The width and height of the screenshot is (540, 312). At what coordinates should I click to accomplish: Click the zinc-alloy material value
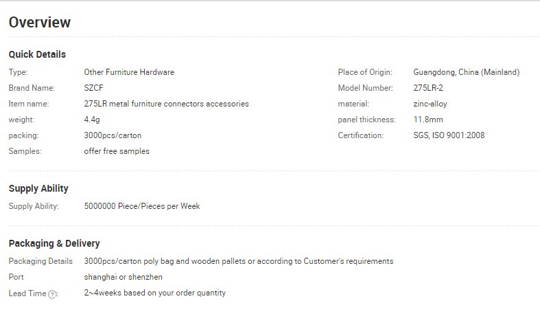[x=430, y=104]
